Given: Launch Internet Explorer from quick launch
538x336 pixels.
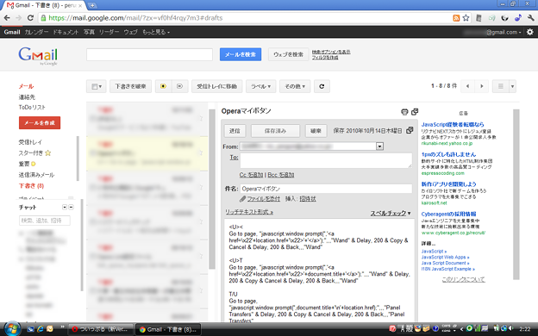Looking at the screenshot, I should coord(41,329).
